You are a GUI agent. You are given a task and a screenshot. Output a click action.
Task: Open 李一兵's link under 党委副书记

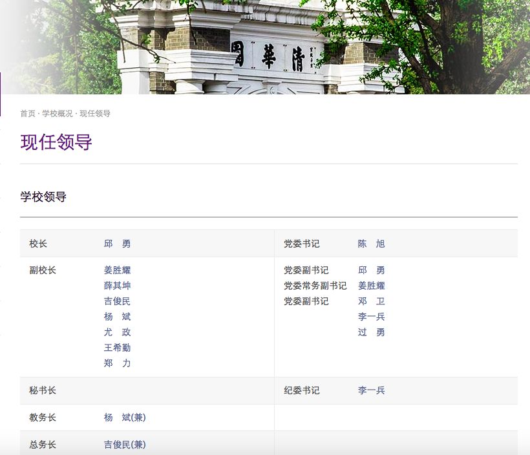click(370, 317)
